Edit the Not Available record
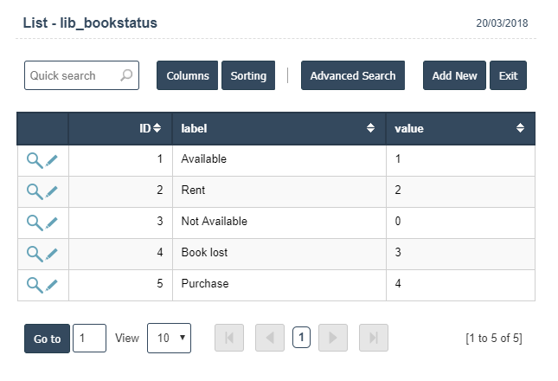 point(52,223)
